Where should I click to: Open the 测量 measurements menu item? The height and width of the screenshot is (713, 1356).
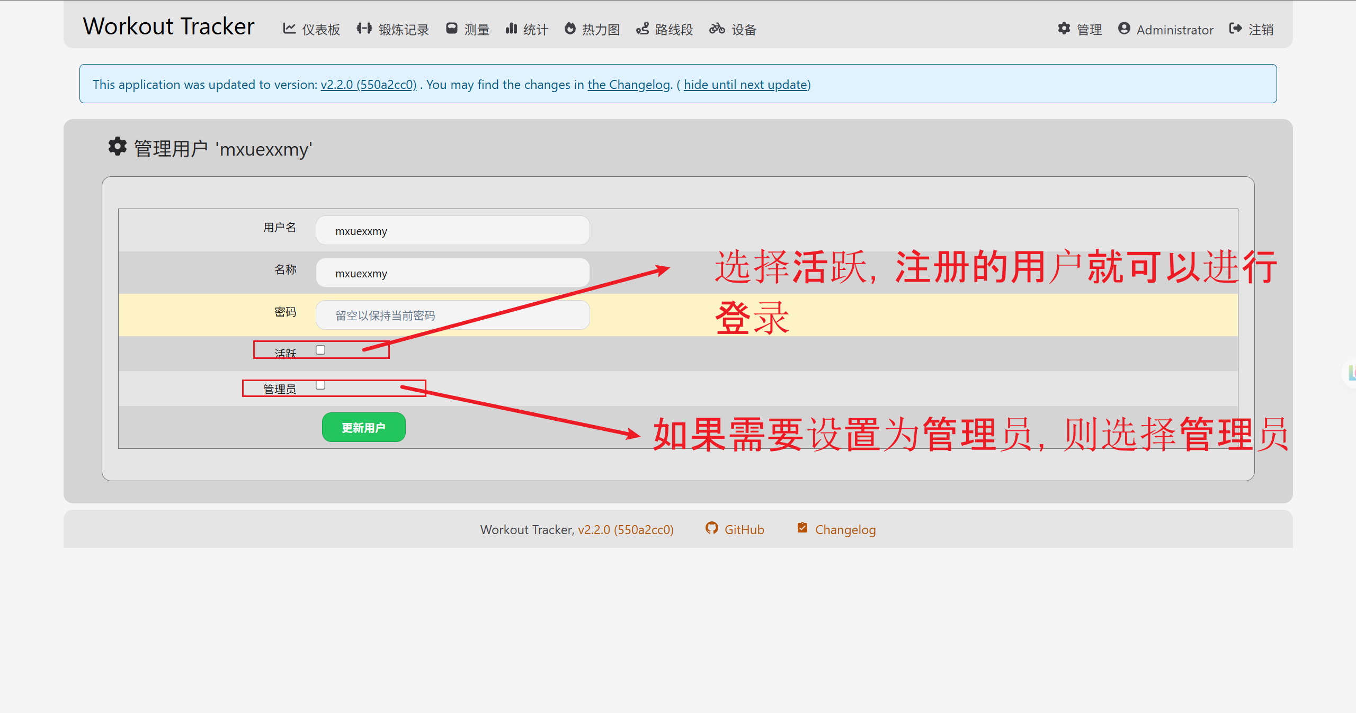pos(477,30)
